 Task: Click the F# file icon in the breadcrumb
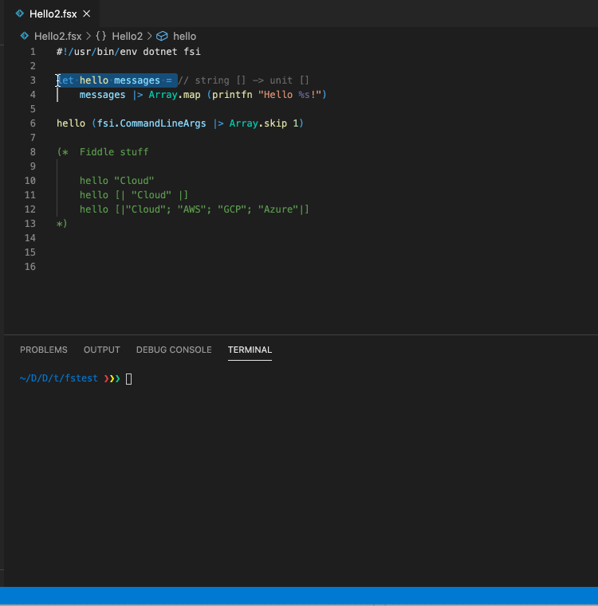click(x=25, y=36)
